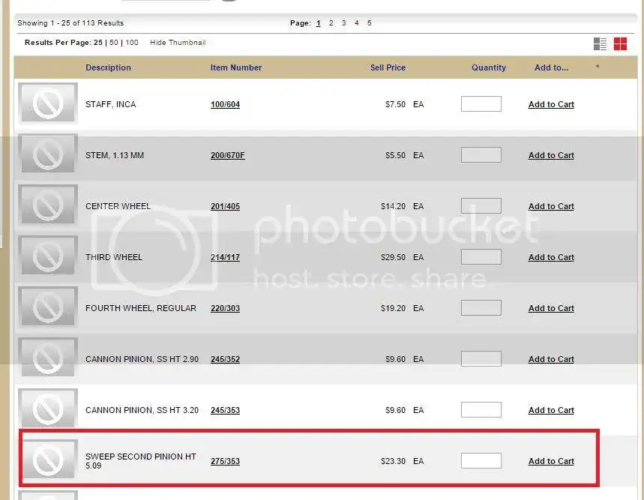Select the $5.50 sell price text
This screenshot has height=500, width=644.
click(x=395, y=155)
